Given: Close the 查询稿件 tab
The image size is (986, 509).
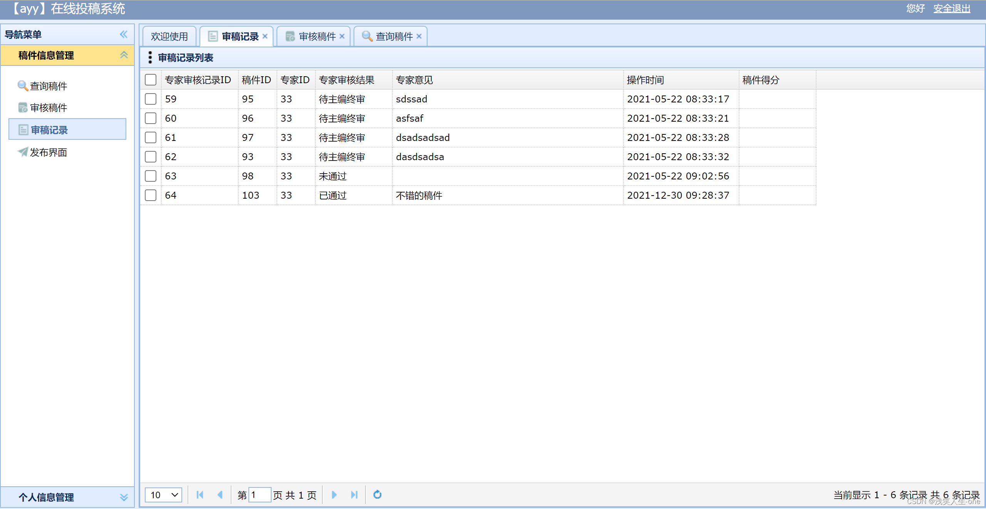Looking at the screenshot, I should (x=419, y=36).
